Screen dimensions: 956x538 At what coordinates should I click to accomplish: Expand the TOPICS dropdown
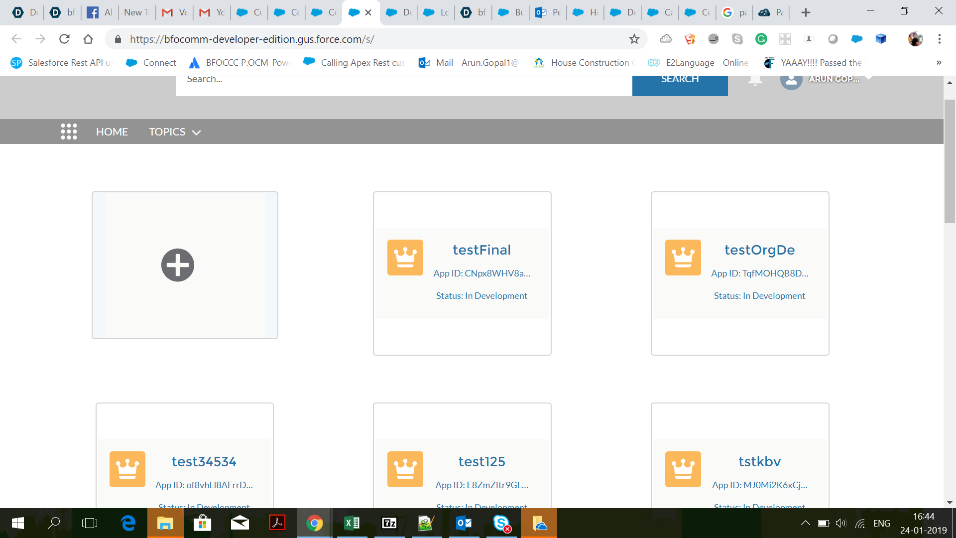click(x=174, y=132)
